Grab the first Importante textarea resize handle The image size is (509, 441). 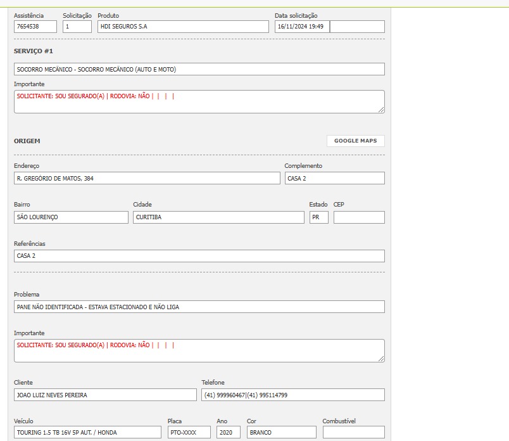pos(381,110)
